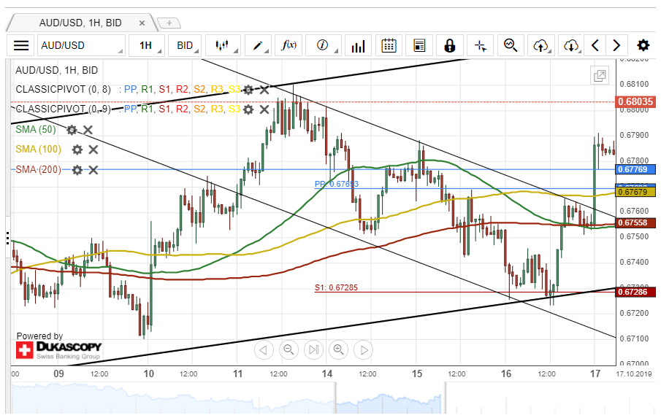The image size is (661, 418).
Task: Click the SMA (50) label
Action: (x=36, y=129)
